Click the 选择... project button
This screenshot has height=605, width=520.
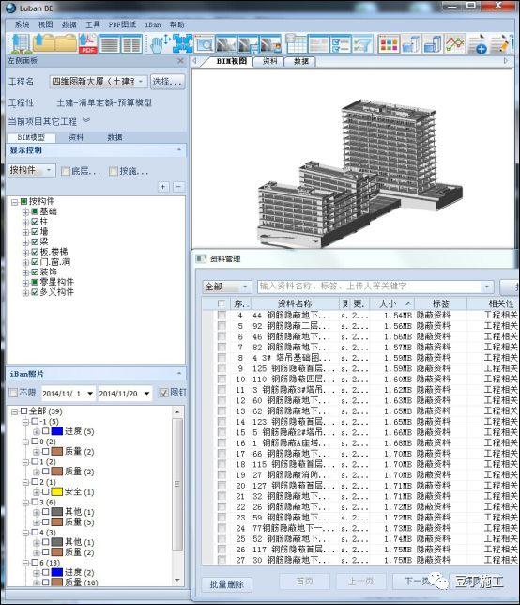(x=167, y=82)
